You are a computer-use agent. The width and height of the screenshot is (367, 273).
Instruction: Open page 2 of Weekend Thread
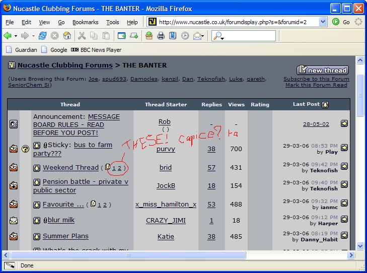(x=119, y=168)
